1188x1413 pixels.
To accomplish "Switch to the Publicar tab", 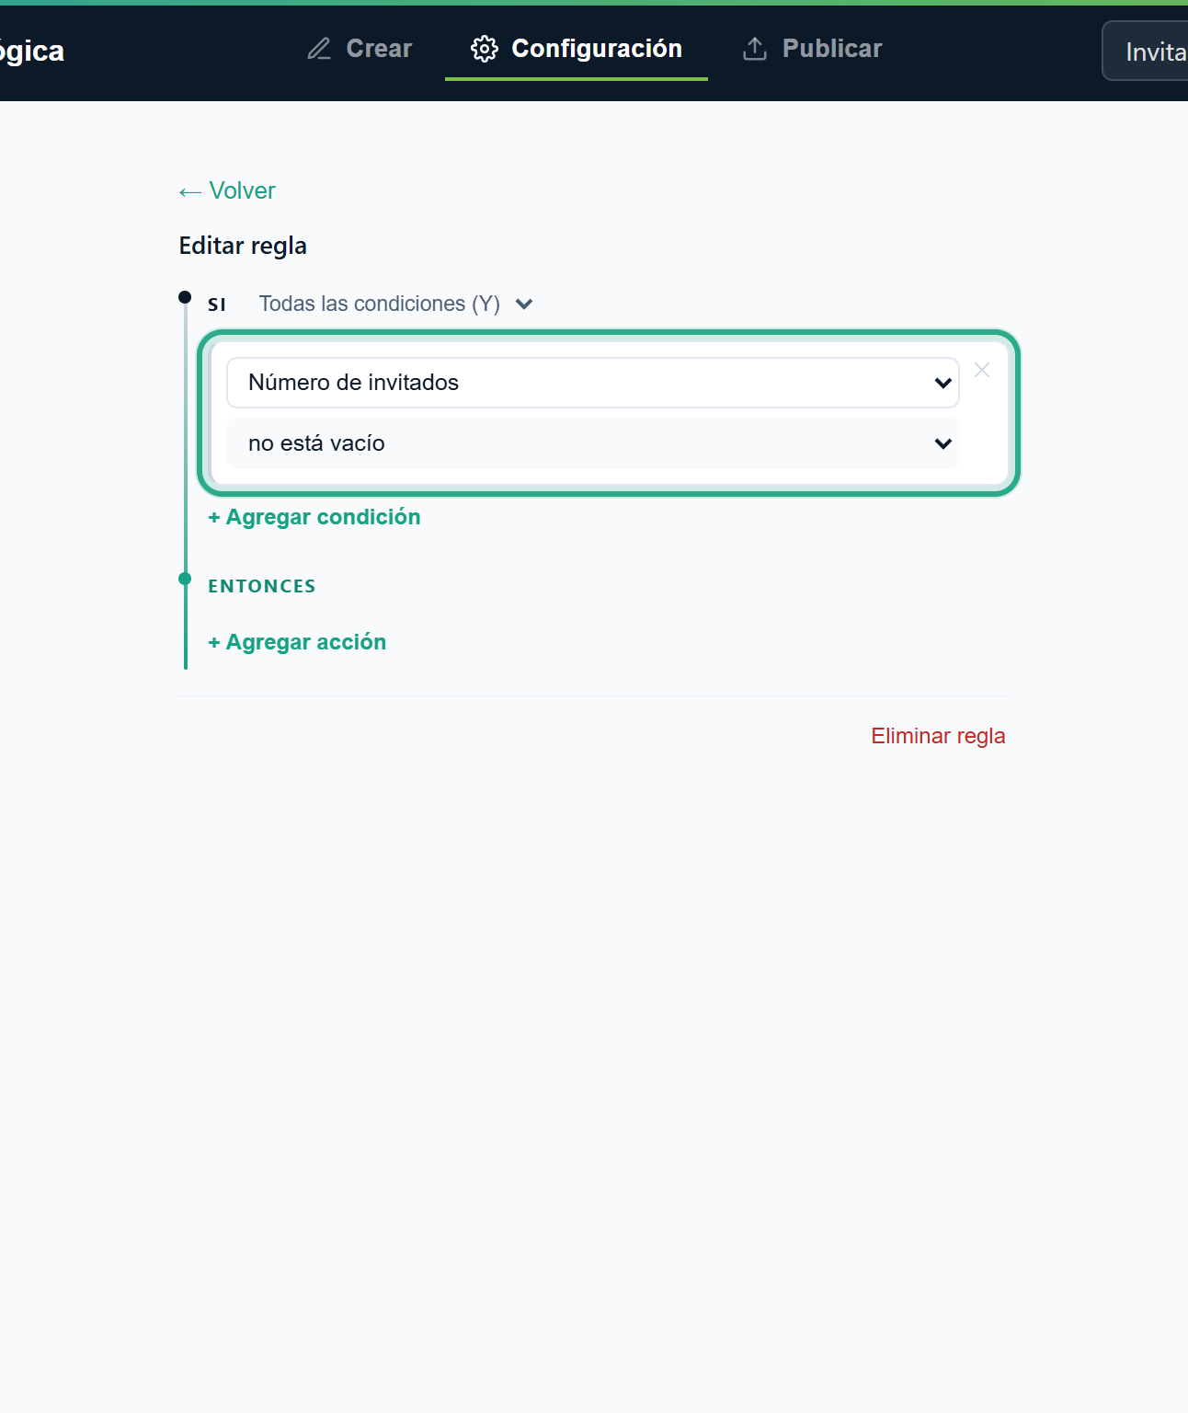I will pos(813,49).
